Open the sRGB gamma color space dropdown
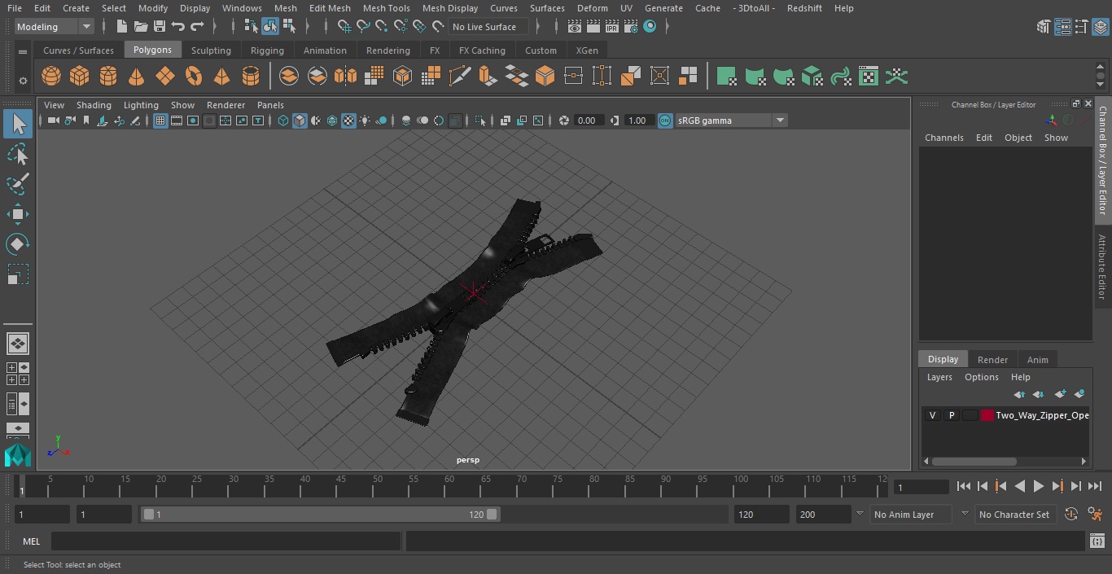The width and height of the screenshot is (1112, 574). (x=731, y=120)
